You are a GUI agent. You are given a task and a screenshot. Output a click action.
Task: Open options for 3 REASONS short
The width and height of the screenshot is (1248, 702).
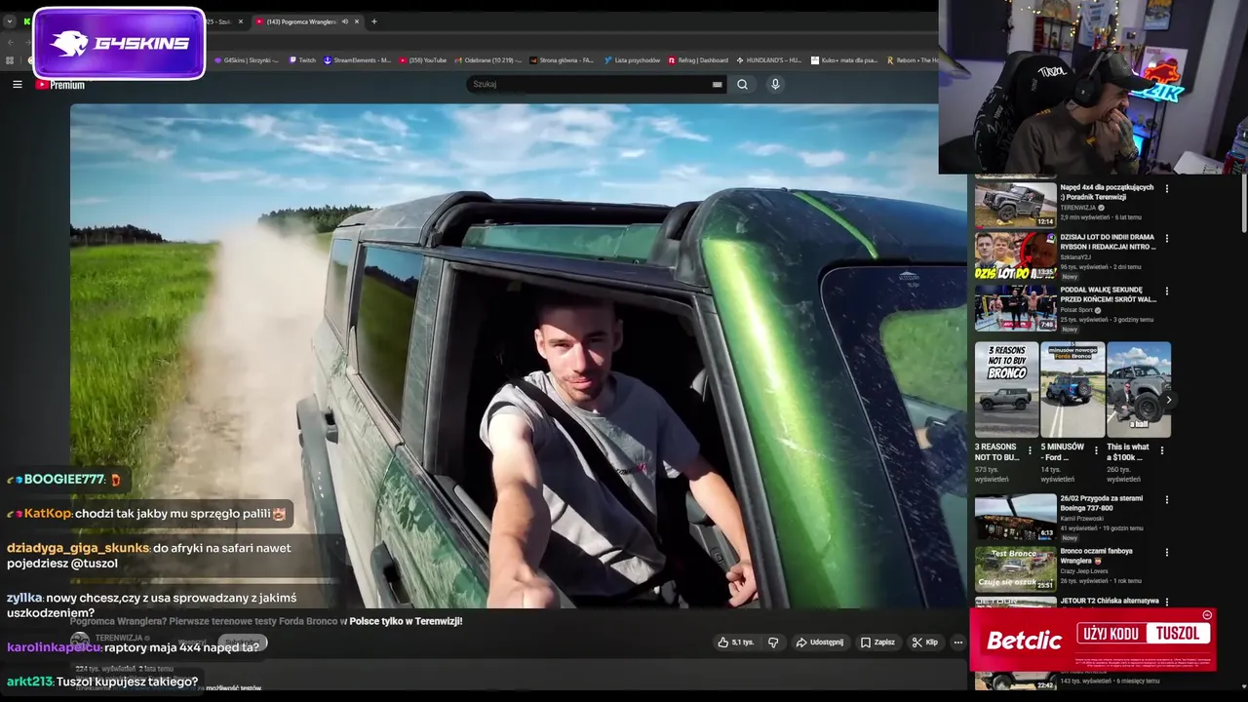[x=1030, y=450]
